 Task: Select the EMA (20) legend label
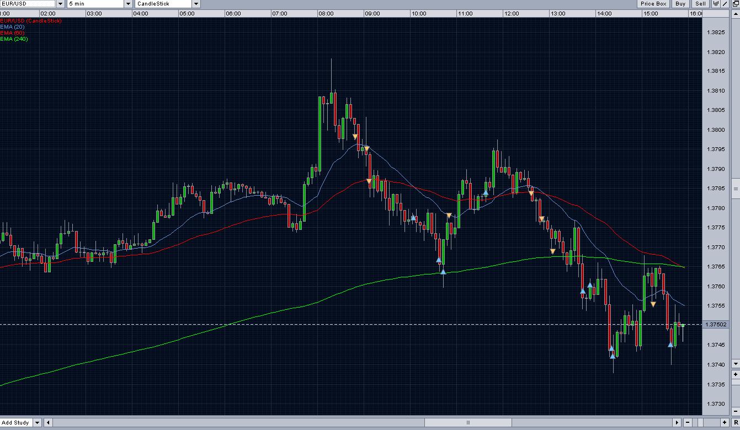tap(12, 27)
